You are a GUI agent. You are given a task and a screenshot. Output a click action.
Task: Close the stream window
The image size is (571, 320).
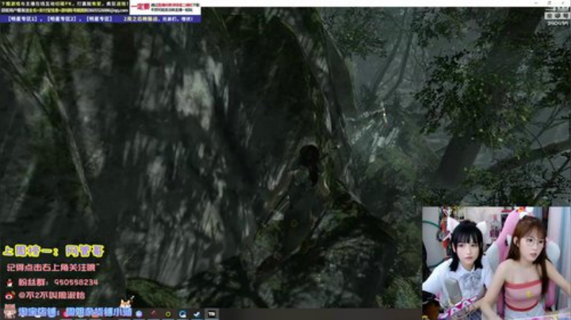pos(564,3)
